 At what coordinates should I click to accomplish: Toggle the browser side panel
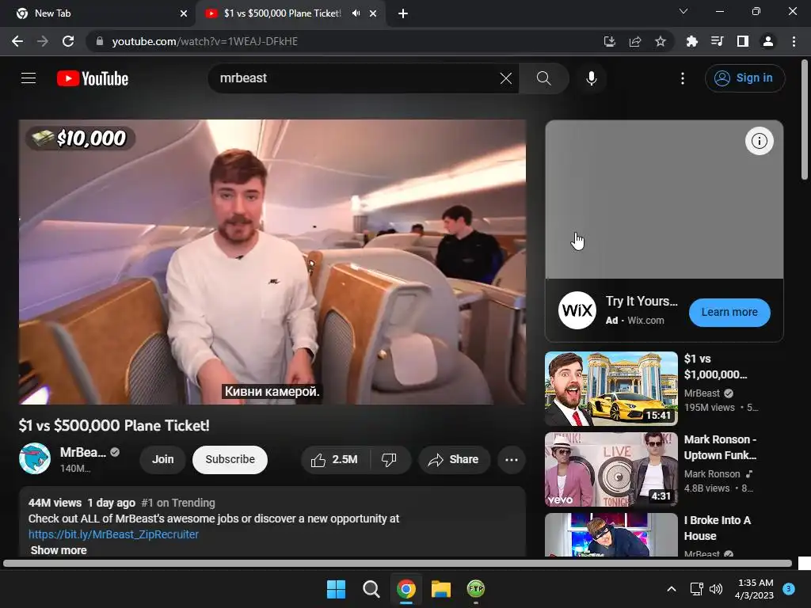click(x=743, y=41)
